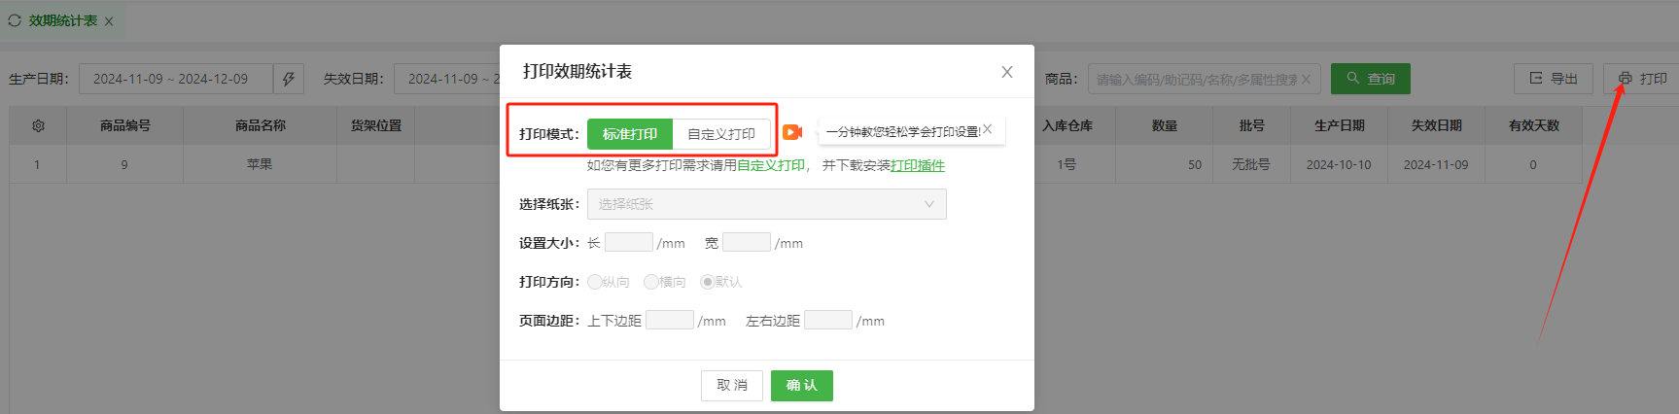Click the 无批号 cell in the table
The height and width of the screenshot is (414, 1679).
click(1251, 164)
